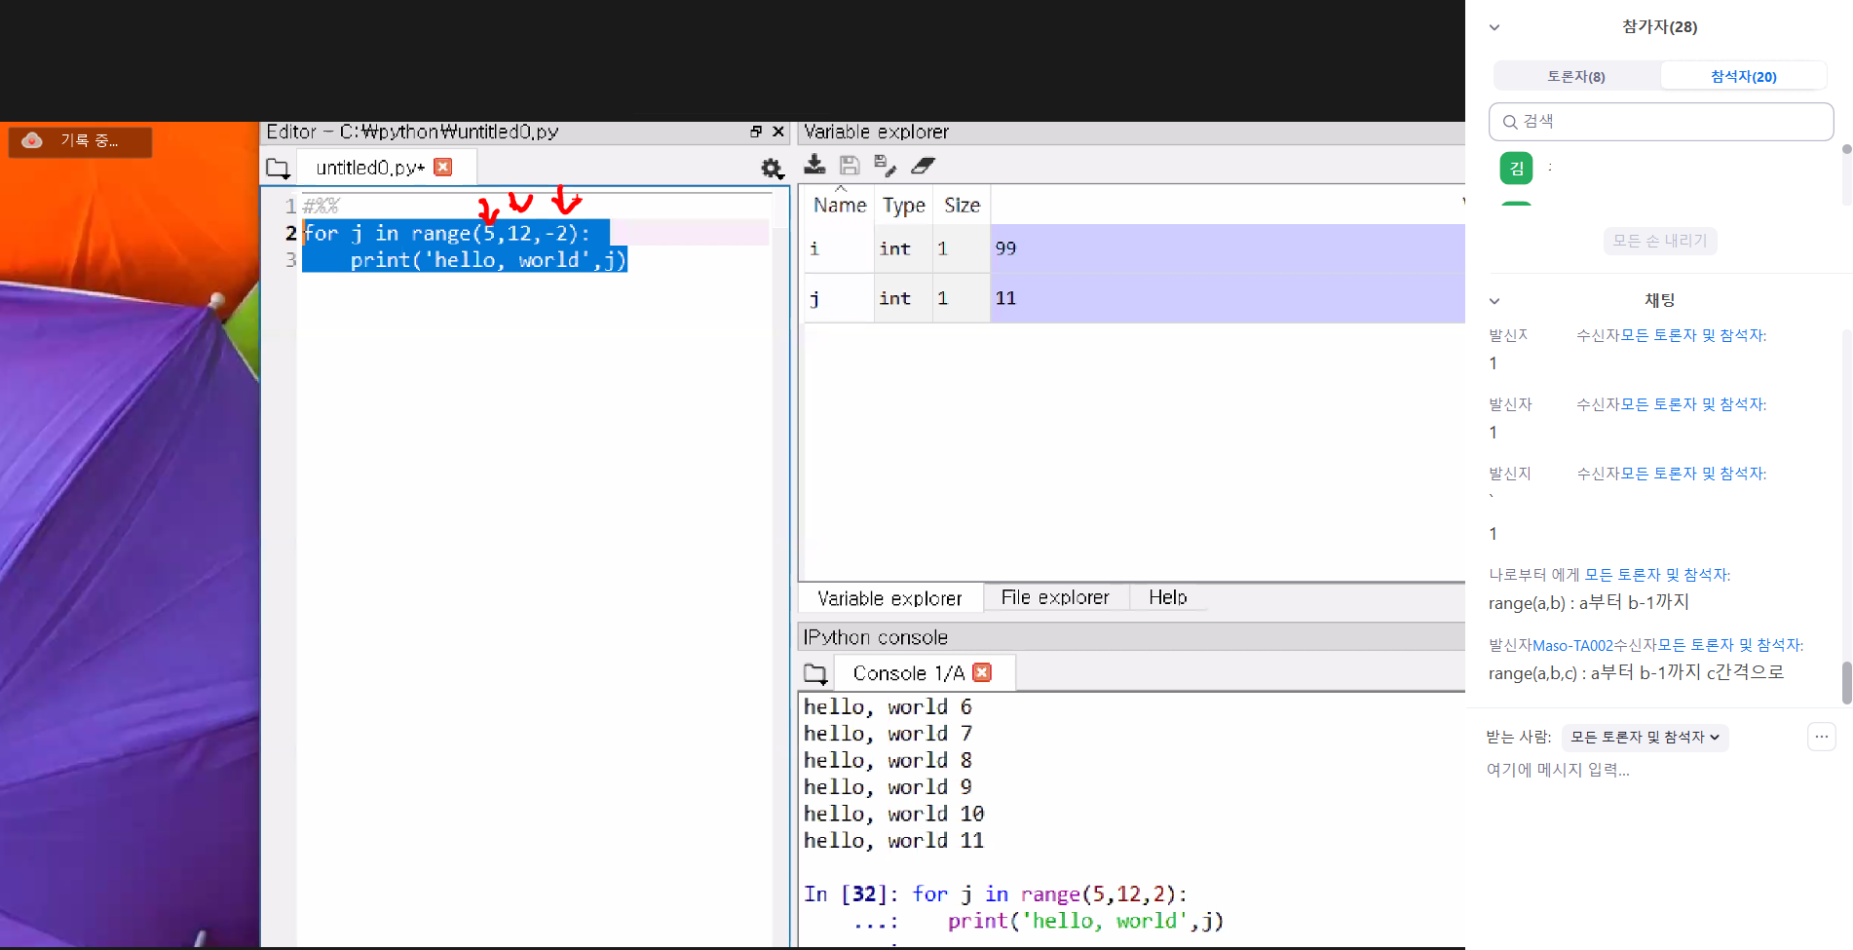Image resolution: width=1853 pixels, height=950 pixels.
Task: Open the editor options gear menu
Action: [x=772, y=169]
